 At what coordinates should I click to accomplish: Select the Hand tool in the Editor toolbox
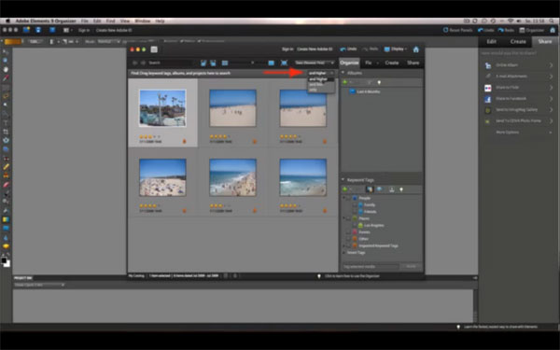[x=6, y=69]
